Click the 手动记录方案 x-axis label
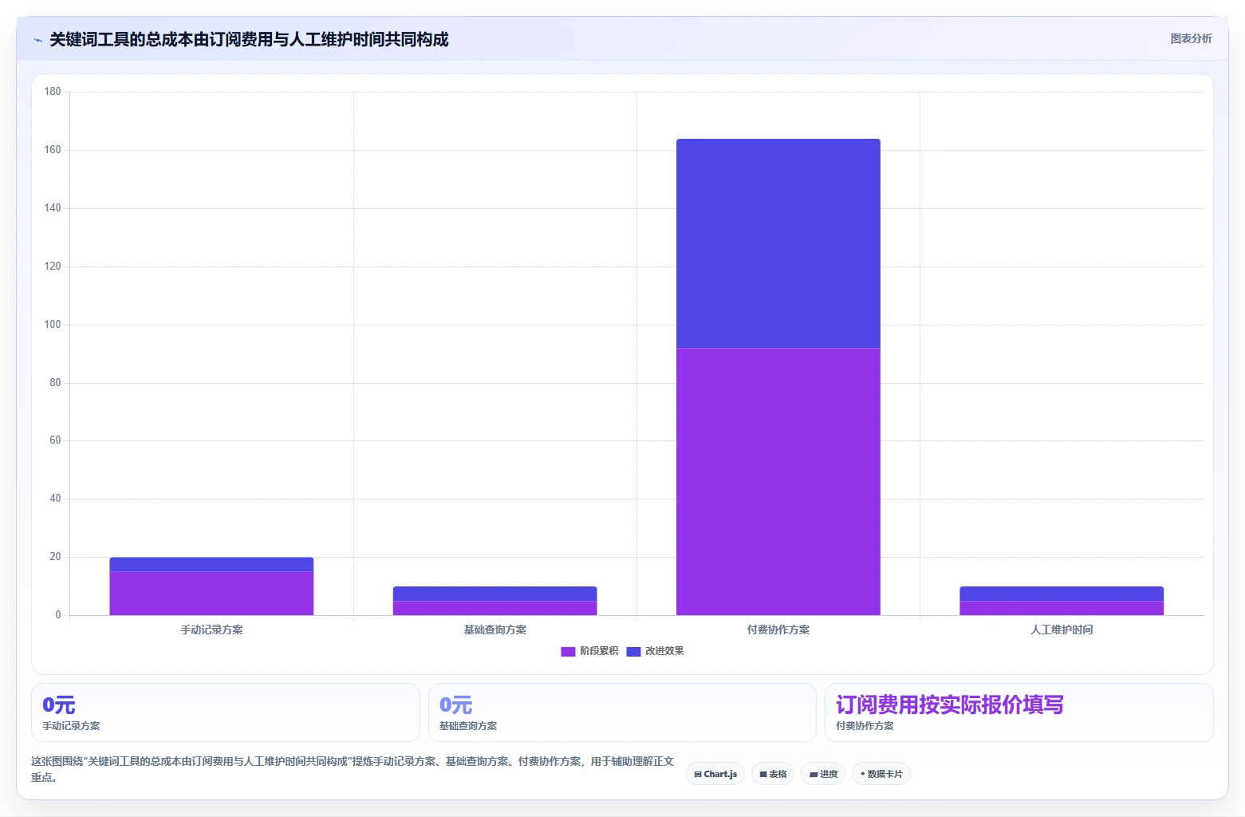 click(x=211, y=630)
